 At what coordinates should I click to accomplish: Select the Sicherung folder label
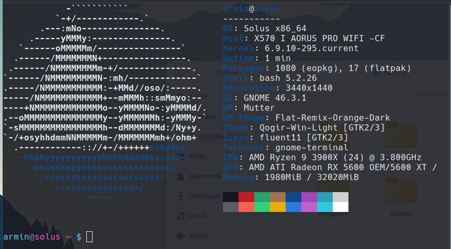click(433, 93)
